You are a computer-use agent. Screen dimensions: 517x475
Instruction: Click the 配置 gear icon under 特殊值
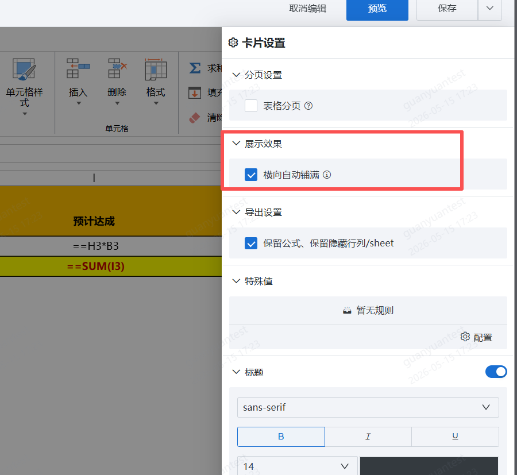[465, 337]
